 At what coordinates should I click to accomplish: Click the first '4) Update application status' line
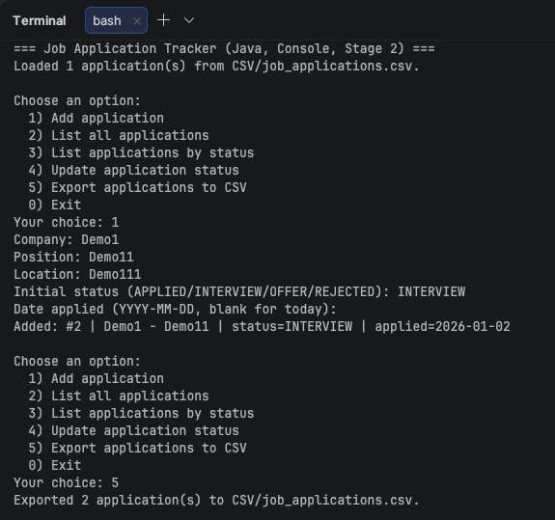[134, 170]
